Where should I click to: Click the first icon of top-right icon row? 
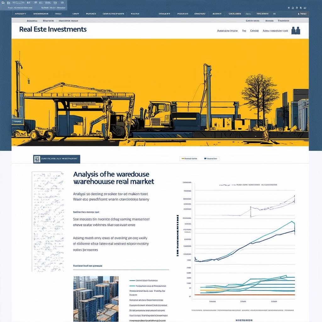pos(289,8)
